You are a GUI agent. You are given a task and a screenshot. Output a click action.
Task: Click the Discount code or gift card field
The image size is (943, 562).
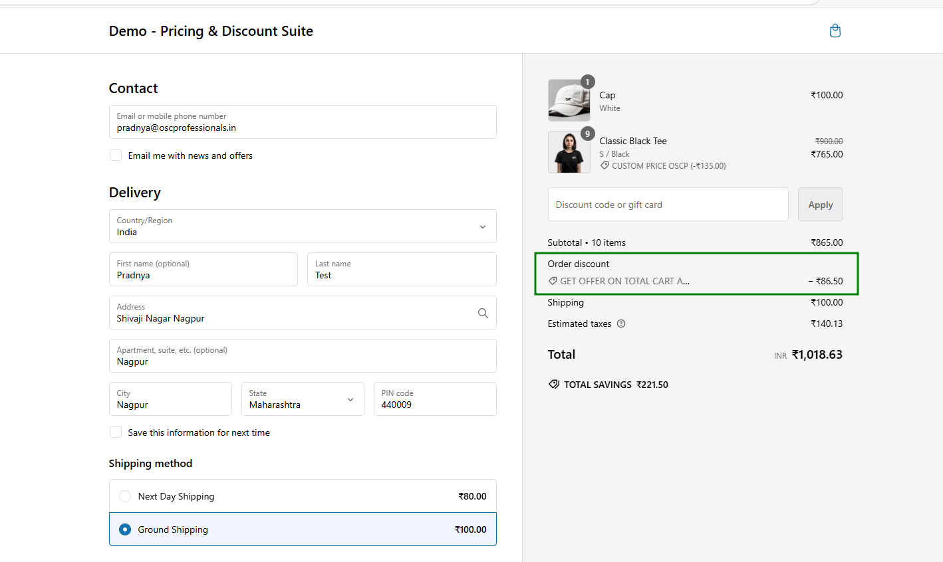click(x=668, y=205)
